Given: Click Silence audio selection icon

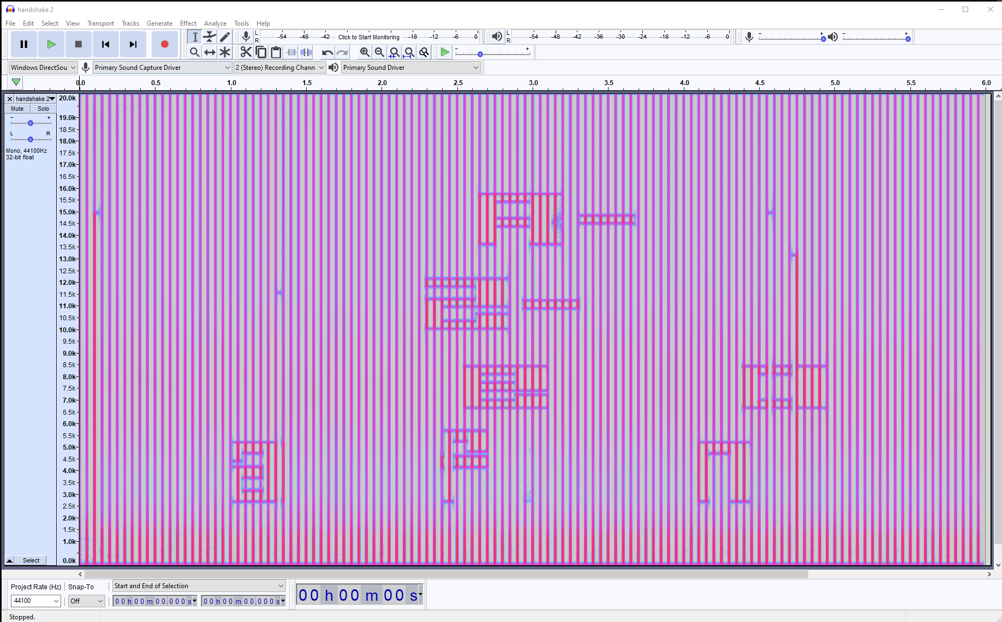Looking at the screenshot, I should tap(307, 52).
